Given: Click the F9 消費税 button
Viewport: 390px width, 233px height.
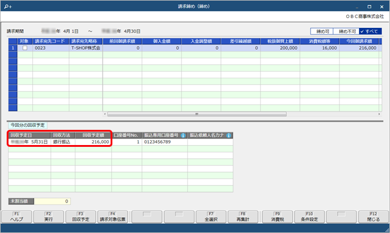Looking at the screenshot, I should [278, 217].
